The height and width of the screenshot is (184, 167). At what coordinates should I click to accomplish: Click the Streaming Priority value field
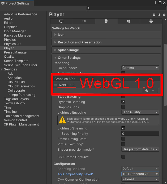click(x=140, y=133)
